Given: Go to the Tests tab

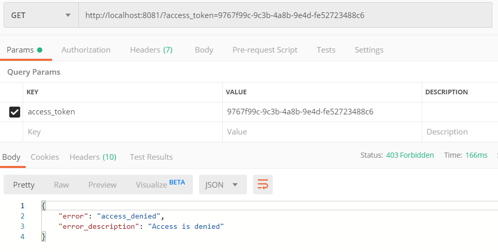Looking at the screenshot, I should pos(326,50).
